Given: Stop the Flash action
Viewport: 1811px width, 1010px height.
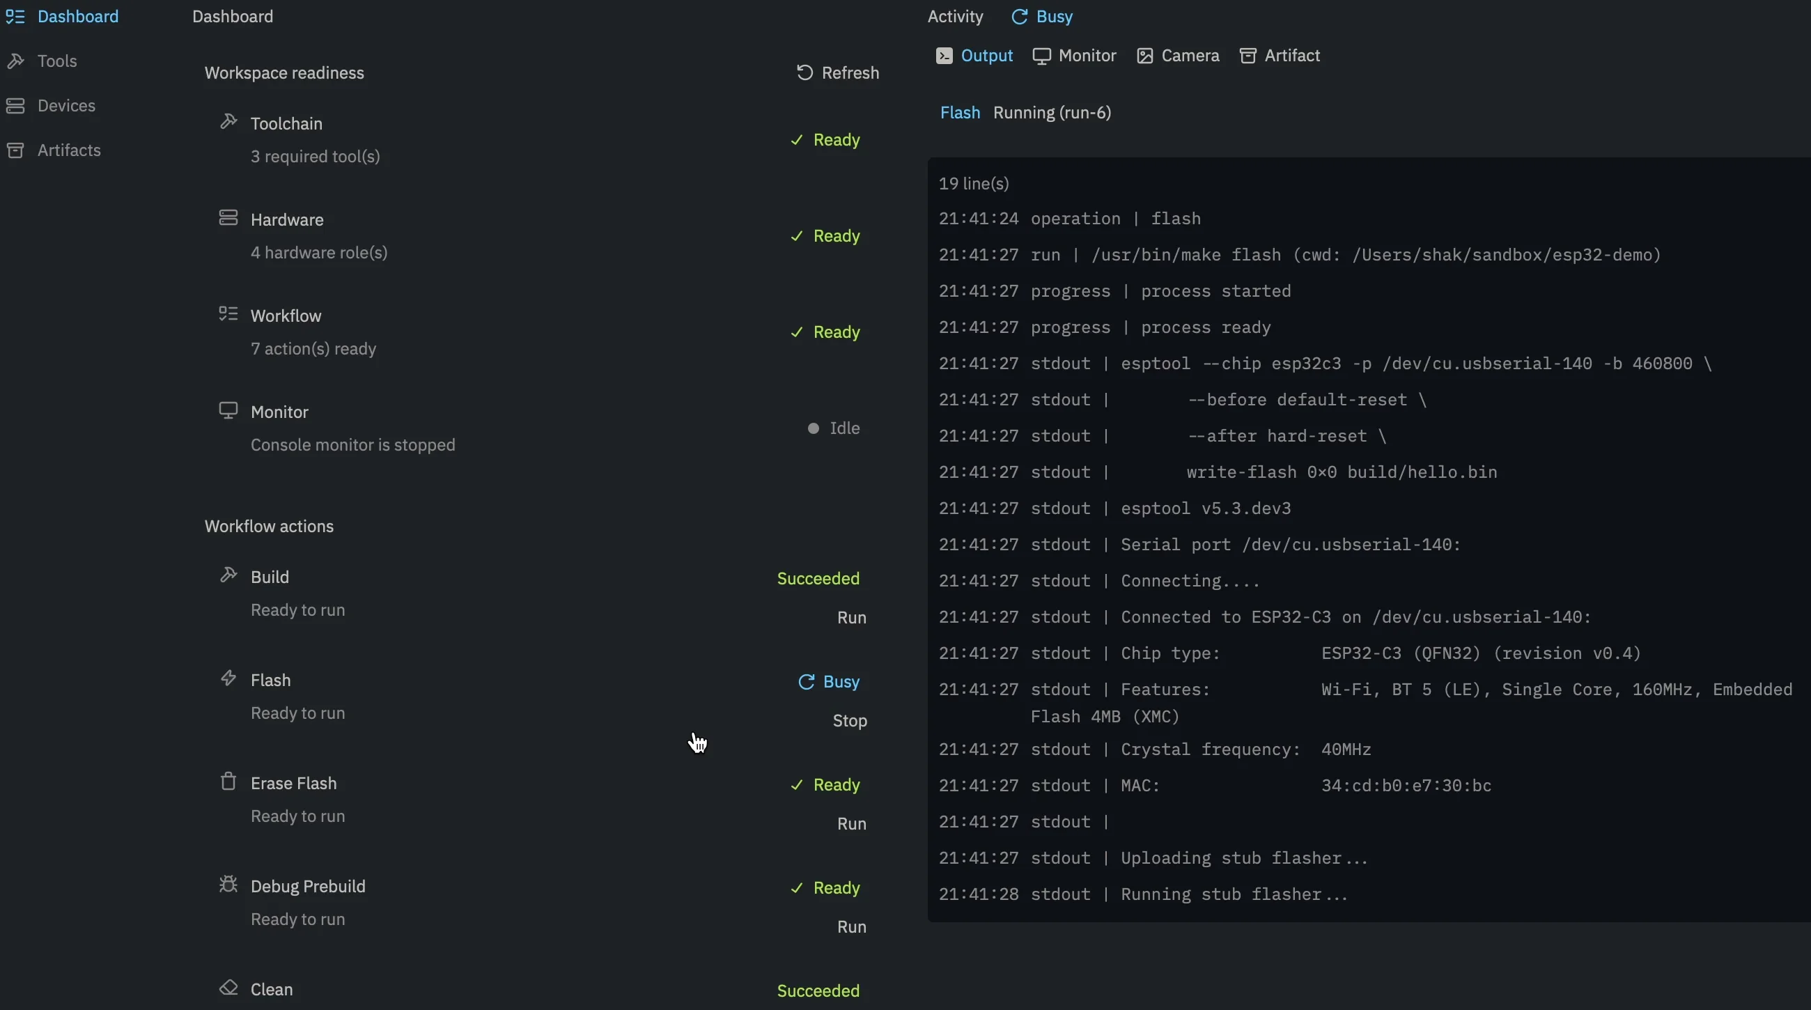Looking at the screenshot, I should pos(850,721).
